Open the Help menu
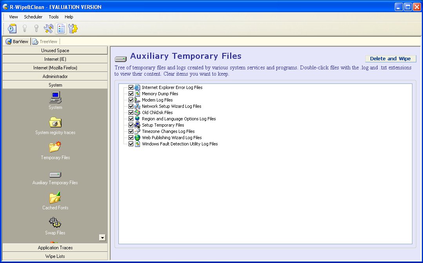Screen dimensions: 423x263 [69, 17]
